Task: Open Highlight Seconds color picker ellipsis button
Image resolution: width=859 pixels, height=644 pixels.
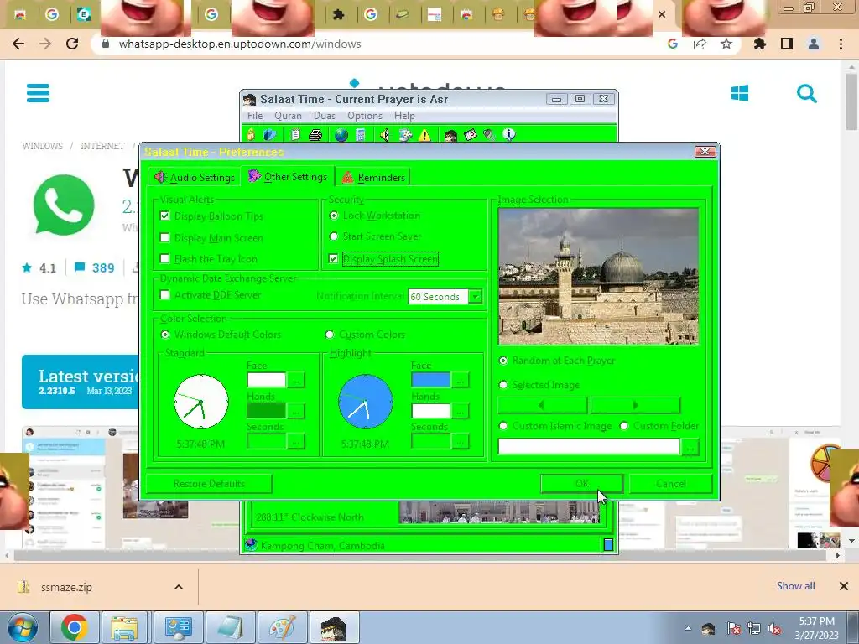Action: tap(461, 441)
